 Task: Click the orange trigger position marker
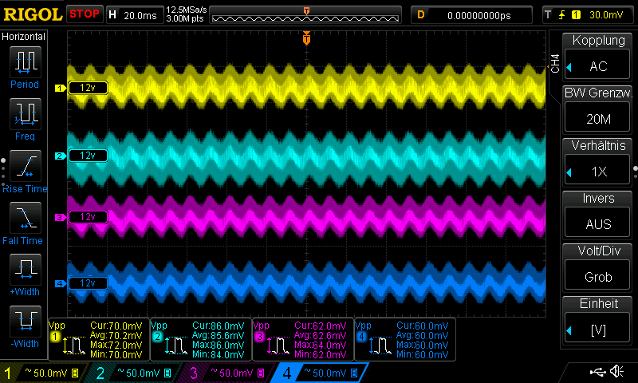(306, 38)
